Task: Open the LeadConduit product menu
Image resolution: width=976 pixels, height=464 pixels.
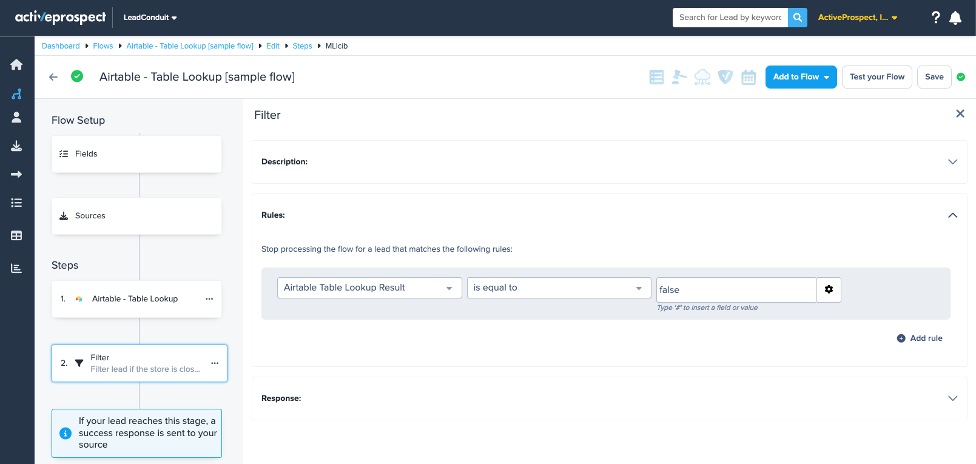Action: (150, 18)
